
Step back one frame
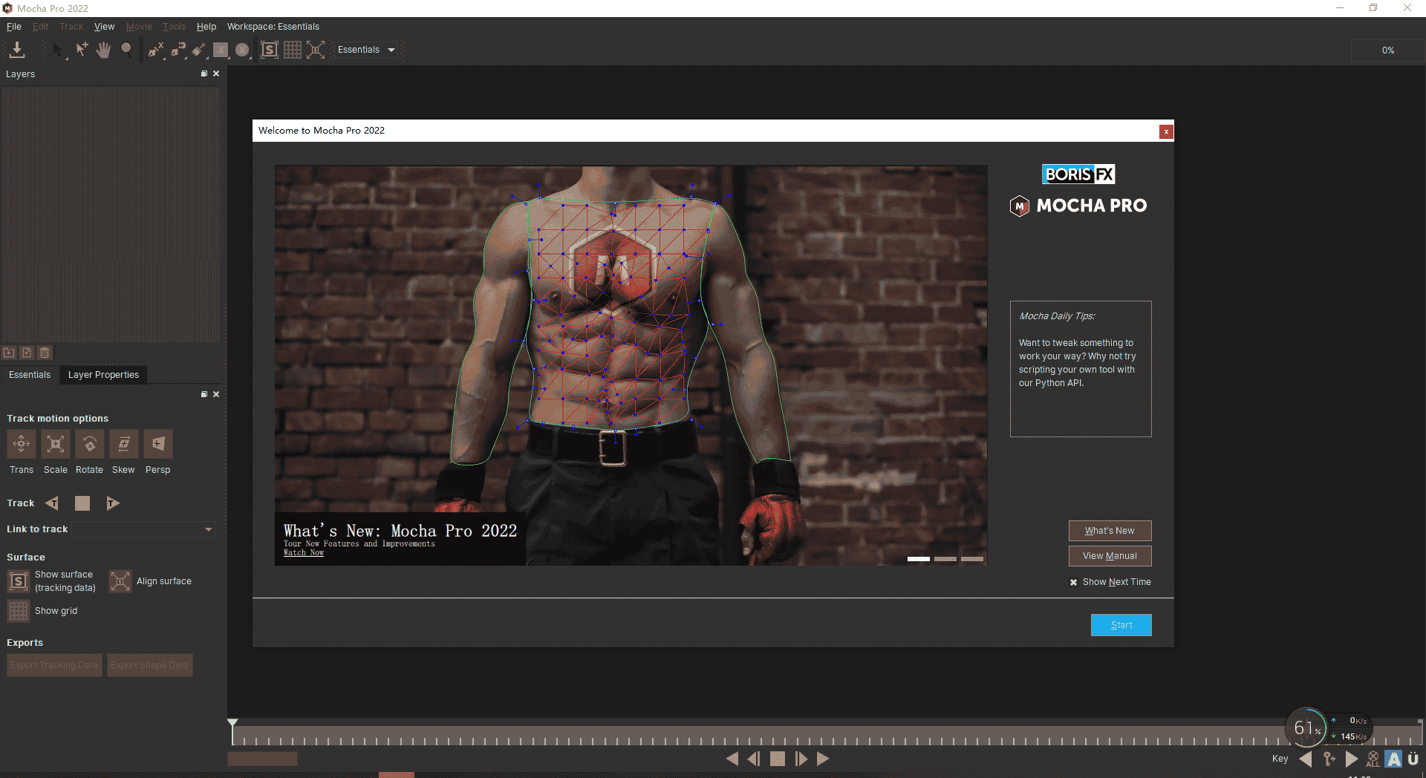coord(754,759)
